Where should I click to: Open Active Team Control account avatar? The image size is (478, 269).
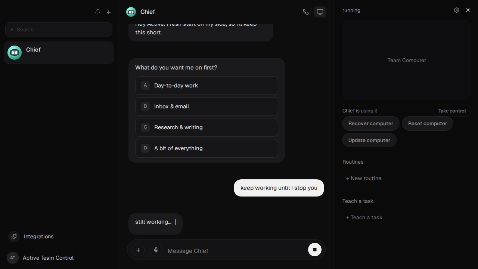[x=13, y=258]
